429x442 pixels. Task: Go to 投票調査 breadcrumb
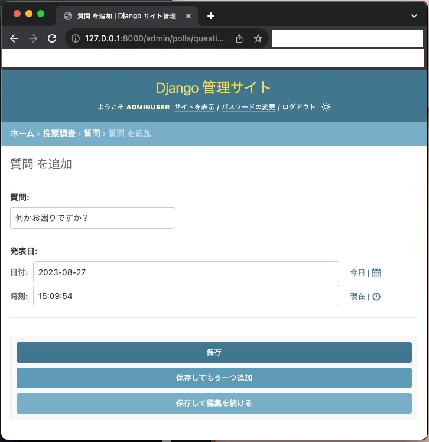click(x=59, y=134)
